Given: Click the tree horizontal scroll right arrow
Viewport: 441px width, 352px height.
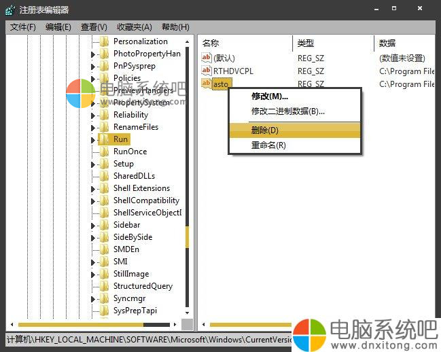Looking at the screenshot, I should pyautogui.click(x=175, y=324).
